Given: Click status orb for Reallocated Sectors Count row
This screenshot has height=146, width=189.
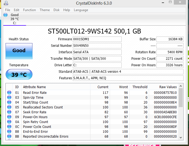Looking at the screenshot, I should [x=9, y=107].
